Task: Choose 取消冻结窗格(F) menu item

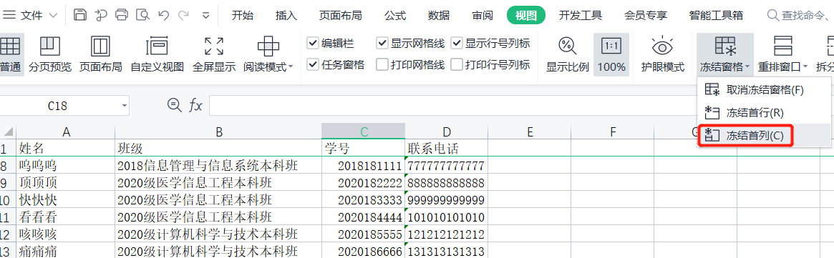Action: 764,90
